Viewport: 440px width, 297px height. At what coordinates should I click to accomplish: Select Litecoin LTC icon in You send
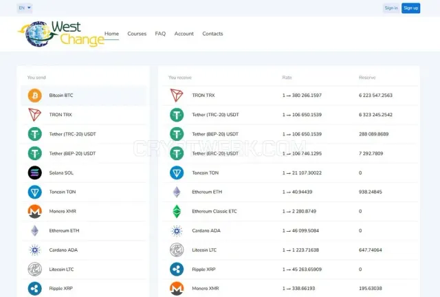[35, 269]
